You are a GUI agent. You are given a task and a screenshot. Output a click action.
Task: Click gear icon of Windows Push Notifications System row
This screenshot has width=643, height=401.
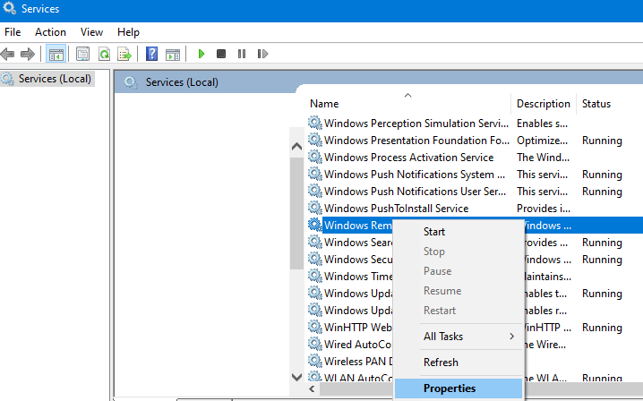315,174
